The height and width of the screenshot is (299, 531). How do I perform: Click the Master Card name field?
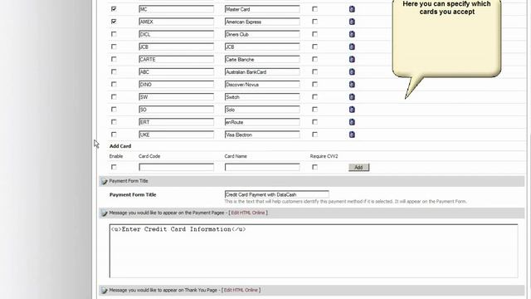262,9
